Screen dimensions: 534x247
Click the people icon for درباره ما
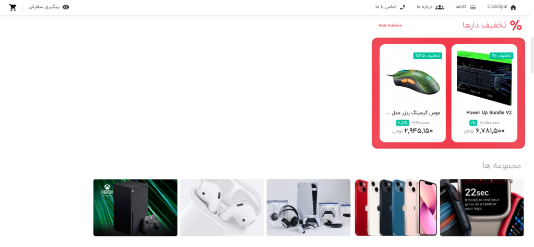pos(440,7)
